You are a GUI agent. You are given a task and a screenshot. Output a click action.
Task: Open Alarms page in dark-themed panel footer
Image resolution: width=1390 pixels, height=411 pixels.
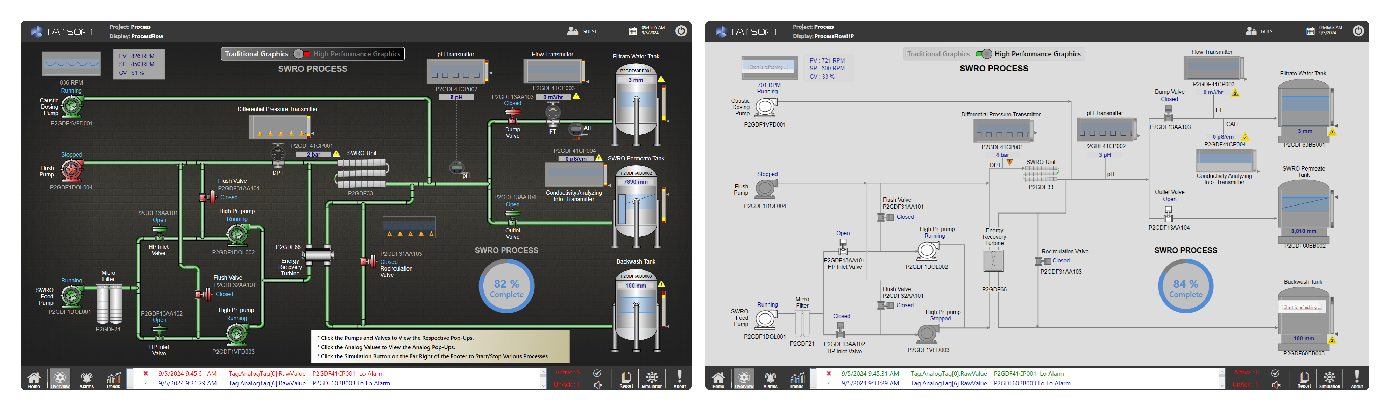pyautogui.click(x=86, y=378)
